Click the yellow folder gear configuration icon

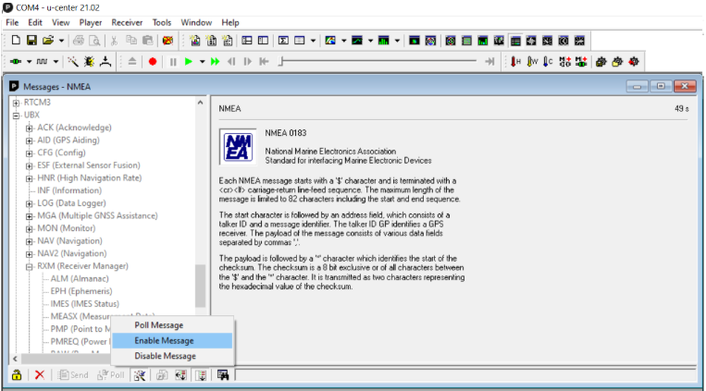click(617, 62)
